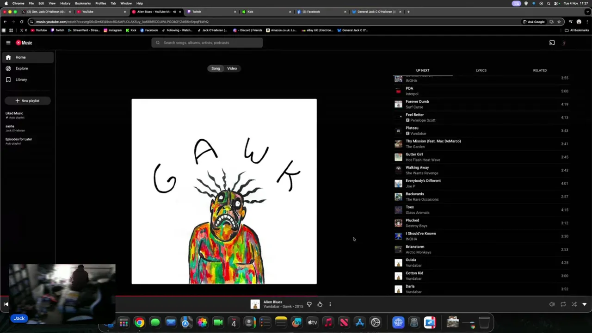
Task: Open Launchpad in the Dock
Action: [x=123, y=323]
